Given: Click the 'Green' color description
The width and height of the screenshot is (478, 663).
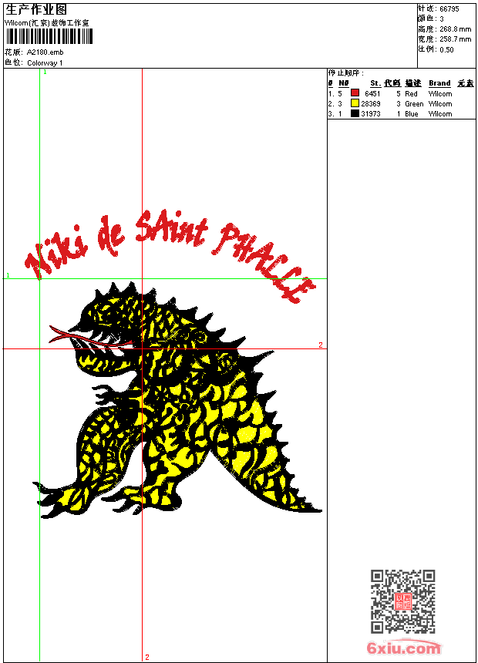Looking at the screenshot, I should [x=414, y=103].
